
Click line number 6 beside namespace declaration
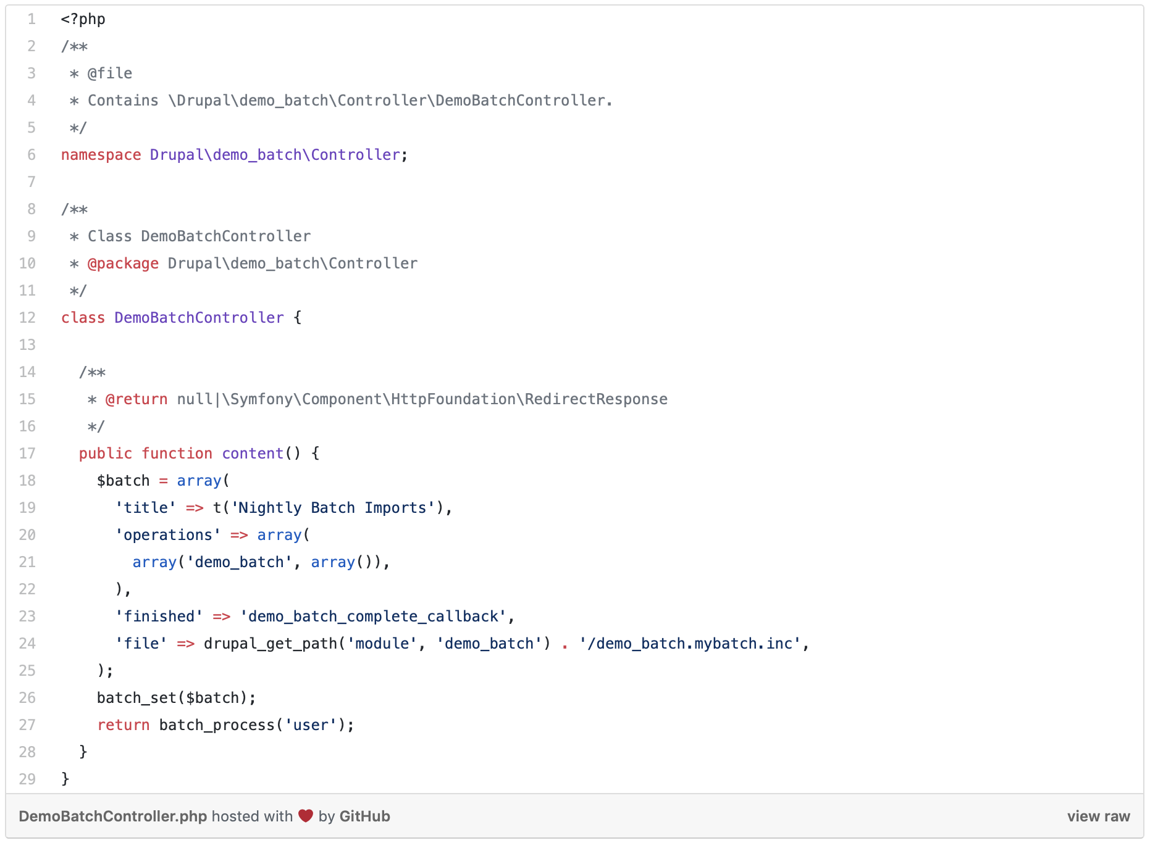pos(31,155)
